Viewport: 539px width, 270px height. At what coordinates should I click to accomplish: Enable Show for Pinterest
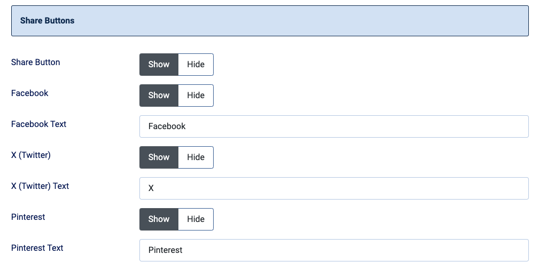point(159,219)
